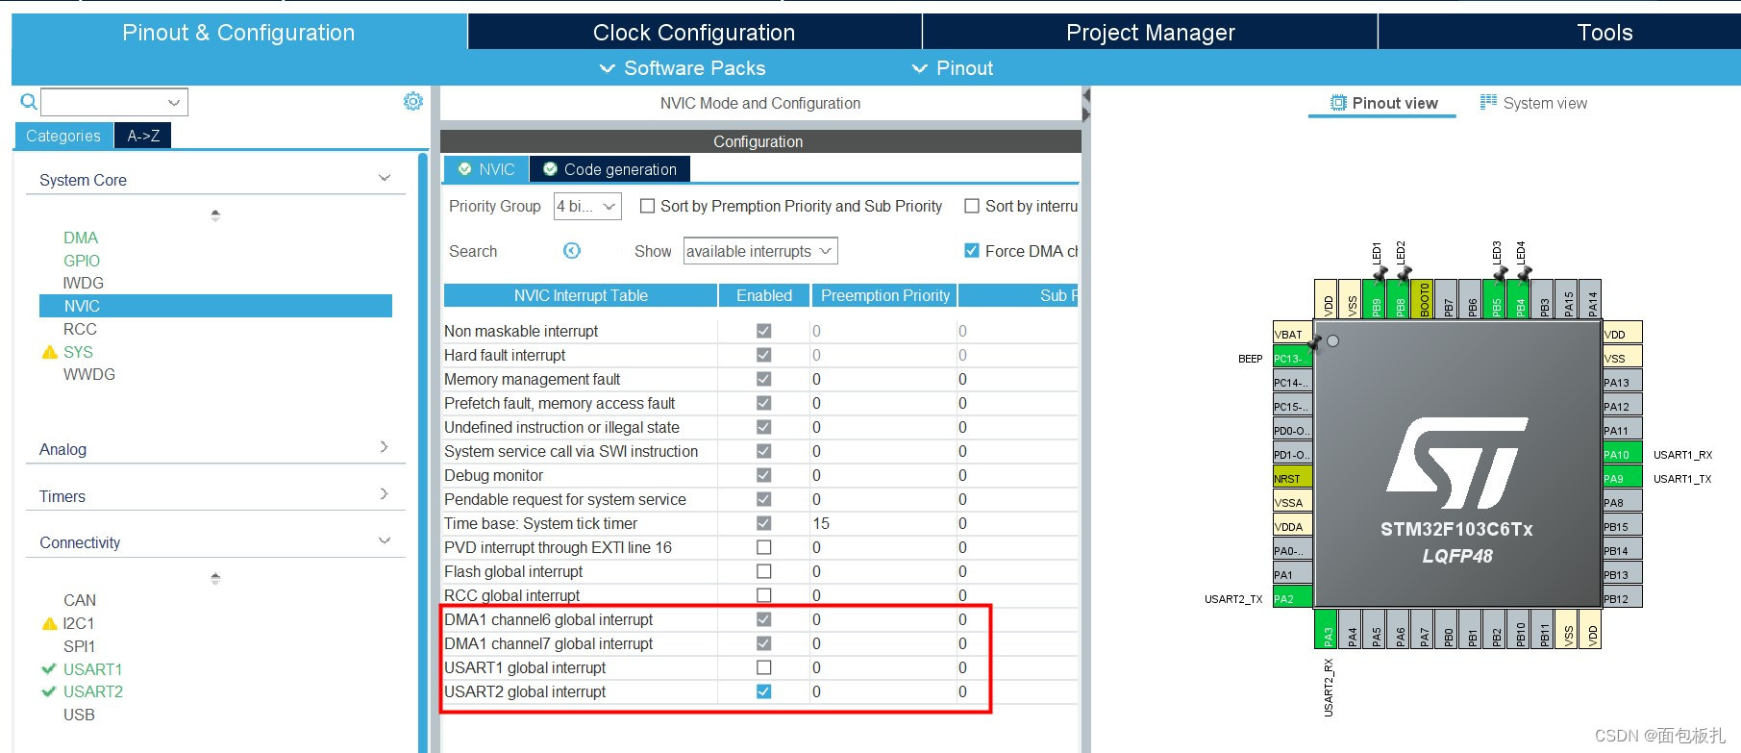Toggle Sort by interrupts checkbox
The height and width of the screenshot is (753, 1741).
(972, 206)
